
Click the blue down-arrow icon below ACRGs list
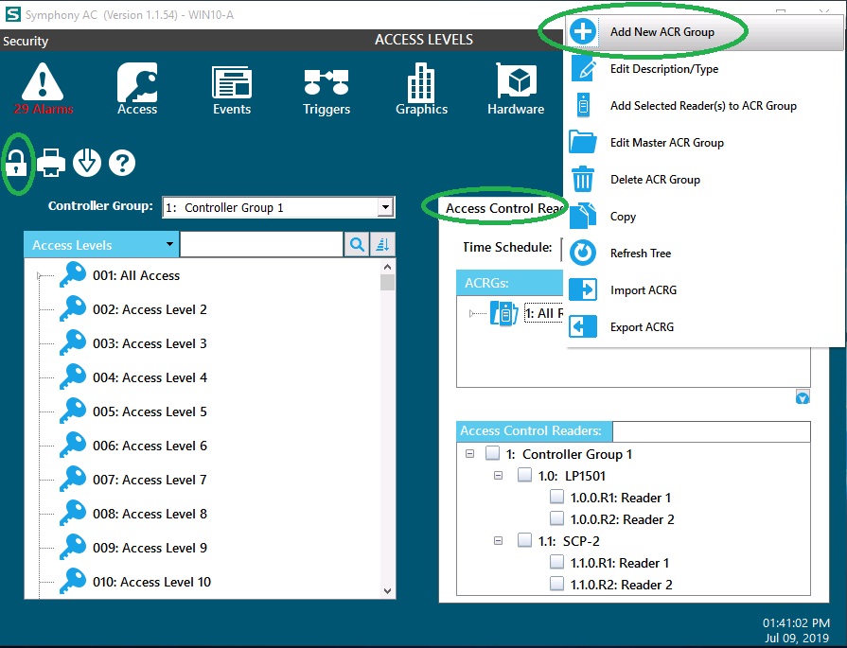[x=803, y=398]
